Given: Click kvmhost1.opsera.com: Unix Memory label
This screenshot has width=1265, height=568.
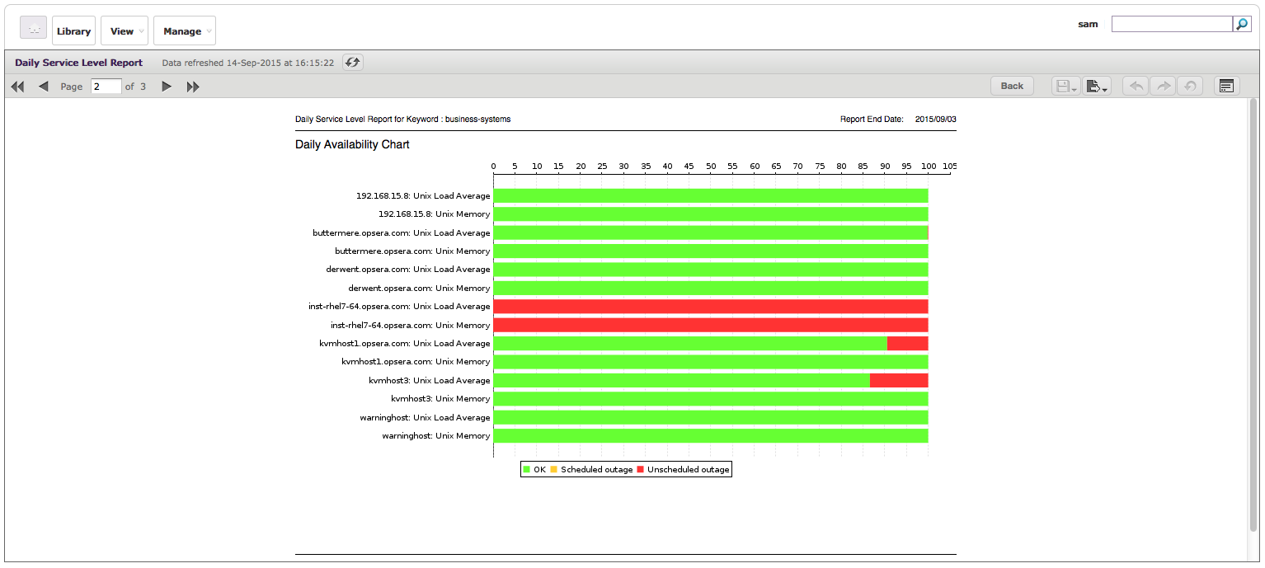Looking at the screenshot, I should (416, 362).
